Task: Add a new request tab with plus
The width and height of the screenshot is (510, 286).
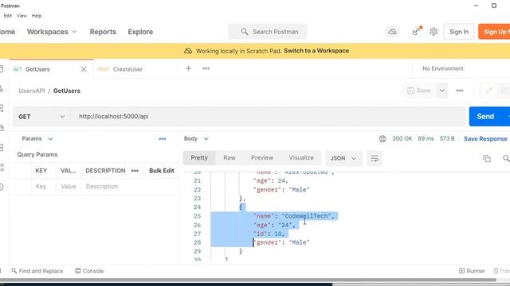Action: point(188,69)
